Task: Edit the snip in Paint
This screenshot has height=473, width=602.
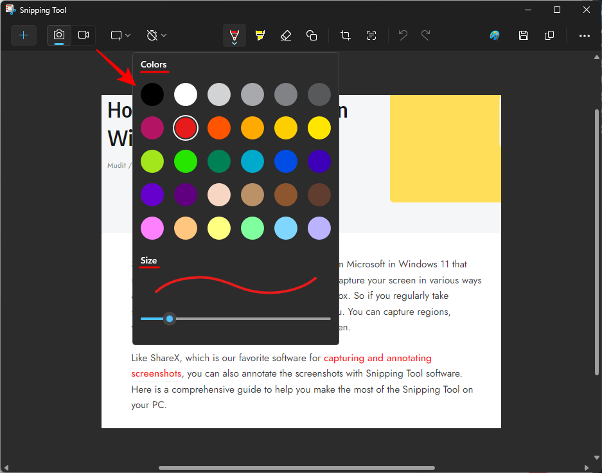Action: 495,35
